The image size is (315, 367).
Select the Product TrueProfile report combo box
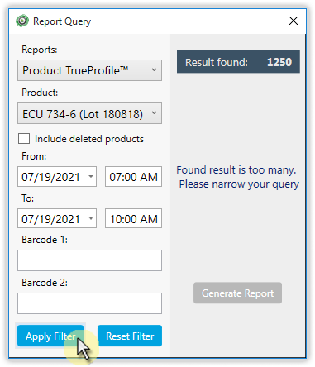tap(89, 70)
